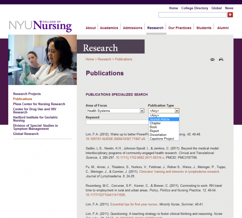Image resolution: width=242 pixels, height=218 pixels.
Task: Click in the Keyword input field
Action: click(117, 122)
